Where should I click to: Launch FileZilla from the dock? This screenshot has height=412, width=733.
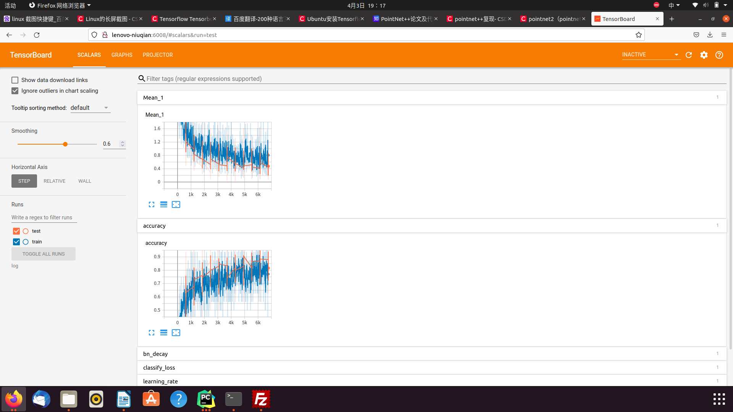pos(261,399)
